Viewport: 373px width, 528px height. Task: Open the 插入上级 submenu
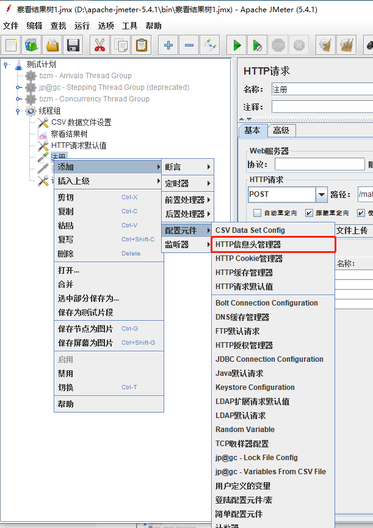tap(109, 181)
